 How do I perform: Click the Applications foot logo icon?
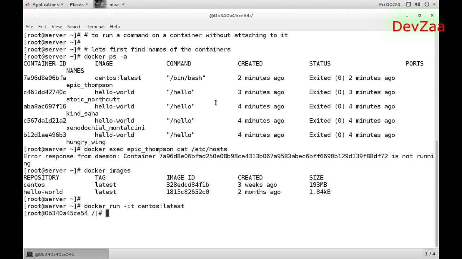coord(27,4)
